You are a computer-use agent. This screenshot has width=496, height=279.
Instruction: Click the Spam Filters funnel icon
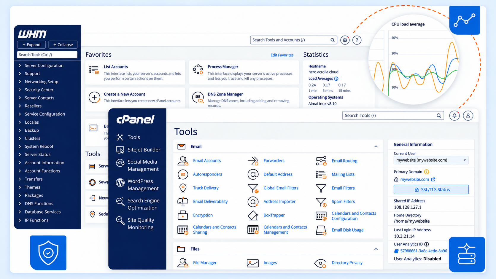coord(321,202)
